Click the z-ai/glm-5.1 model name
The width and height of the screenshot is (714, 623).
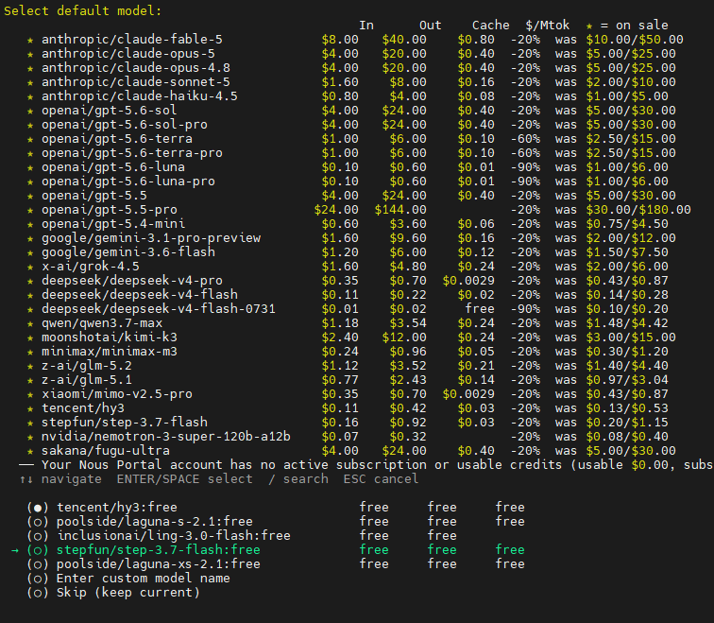tap(87, 380)
